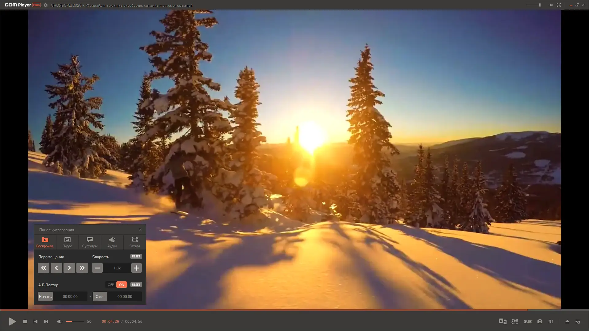Toggle fullscreen mode in the title bar
Viewport: 589px width, 331px height.
point(559,5)
